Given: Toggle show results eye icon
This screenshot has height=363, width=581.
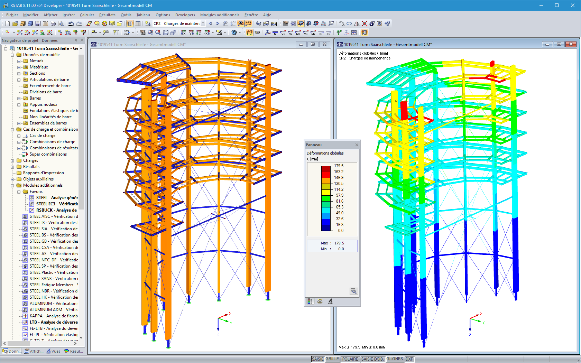Looking at the screenshot, I should tap(241, 24).
